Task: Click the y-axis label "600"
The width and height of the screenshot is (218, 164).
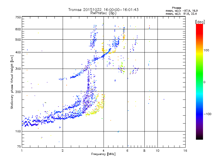Action: click(x=18, y=29)
